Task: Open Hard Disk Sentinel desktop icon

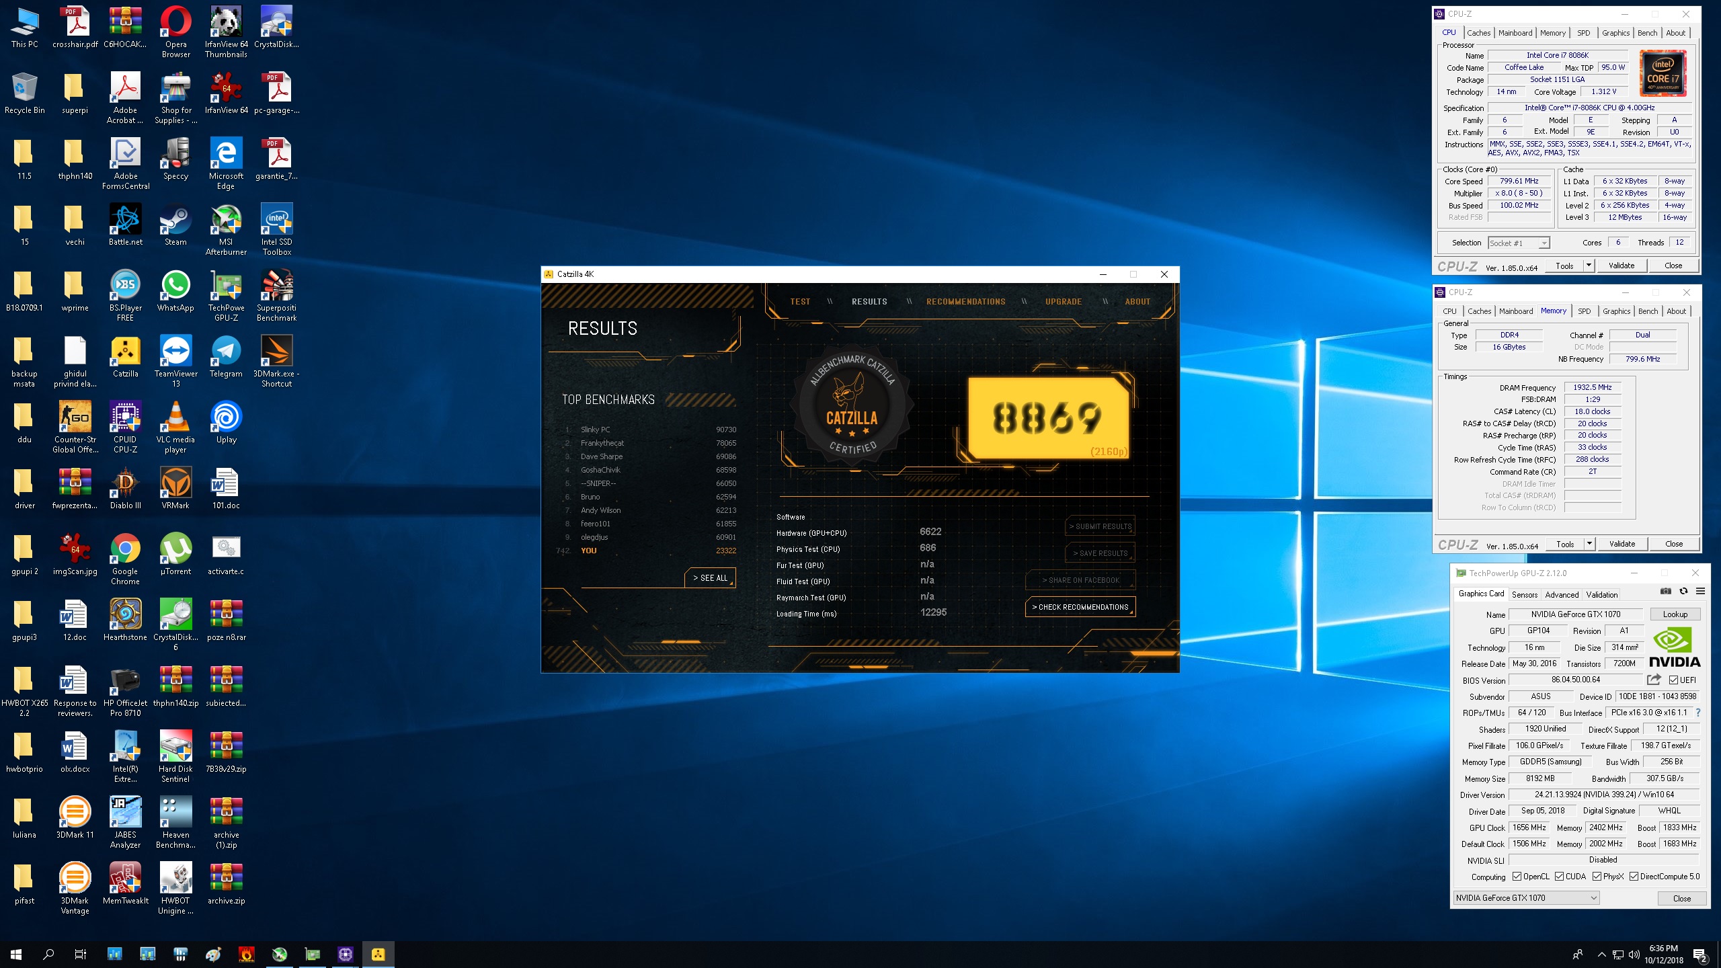Action: click(x=175, y=757)
